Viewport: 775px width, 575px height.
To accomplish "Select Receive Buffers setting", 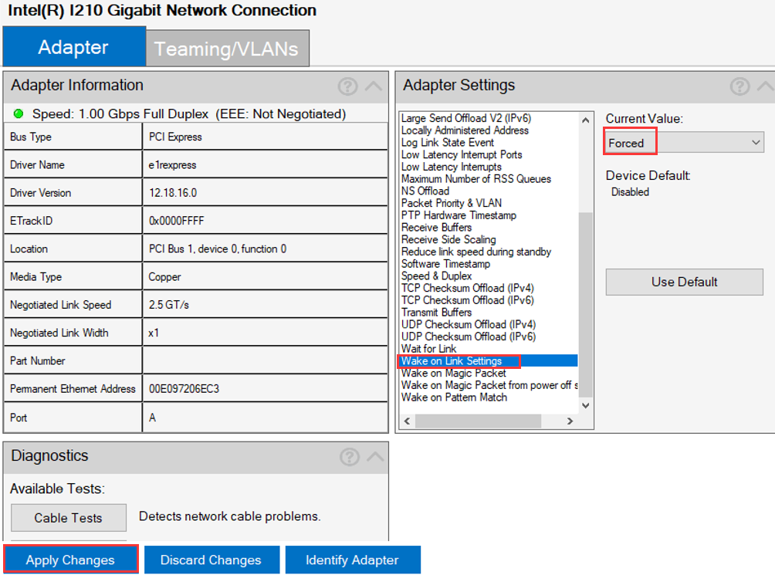I will tap(436, 227).
